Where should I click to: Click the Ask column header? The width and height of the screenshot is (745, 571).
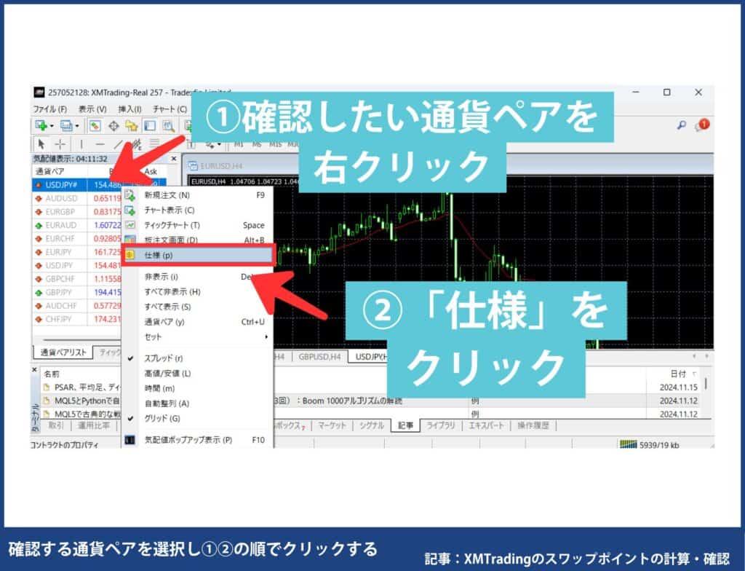click(x=151, y=171)
